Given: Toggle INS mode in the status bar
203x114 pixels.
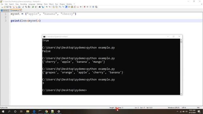Looking at the screenshot, I should [x=198, y=108].
